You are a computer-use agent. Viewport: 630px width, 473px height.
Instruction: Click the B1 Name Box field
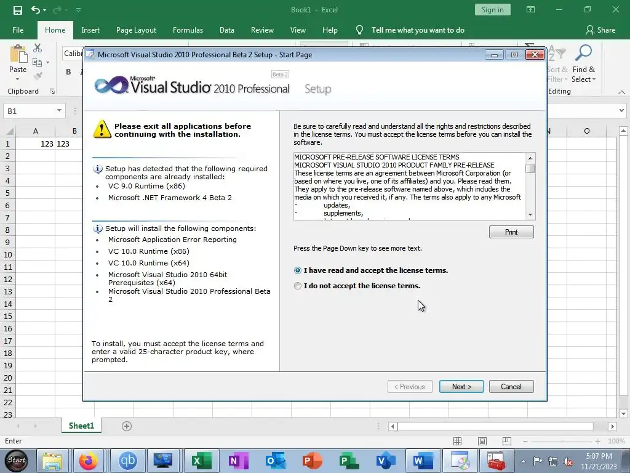click(x=29, y=111)
